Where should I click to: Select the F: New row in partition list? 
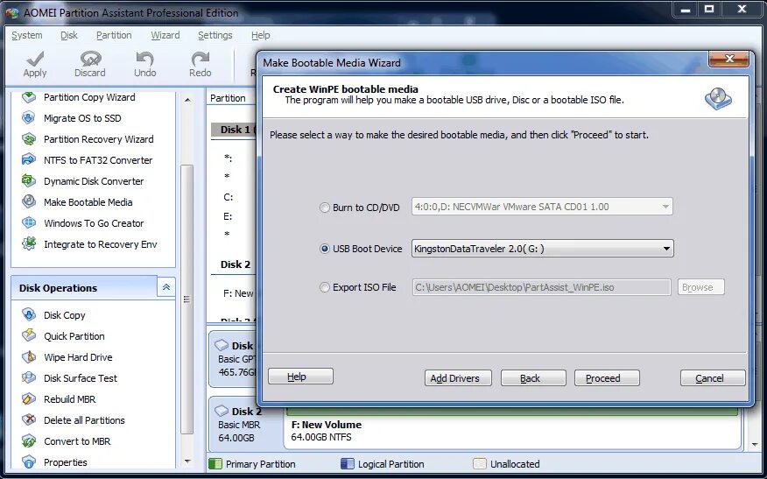coord(238,293)
